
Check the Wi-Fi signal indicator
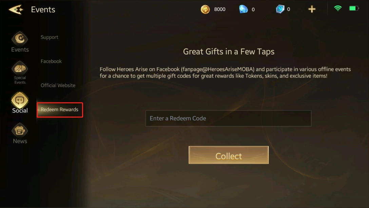338,8
